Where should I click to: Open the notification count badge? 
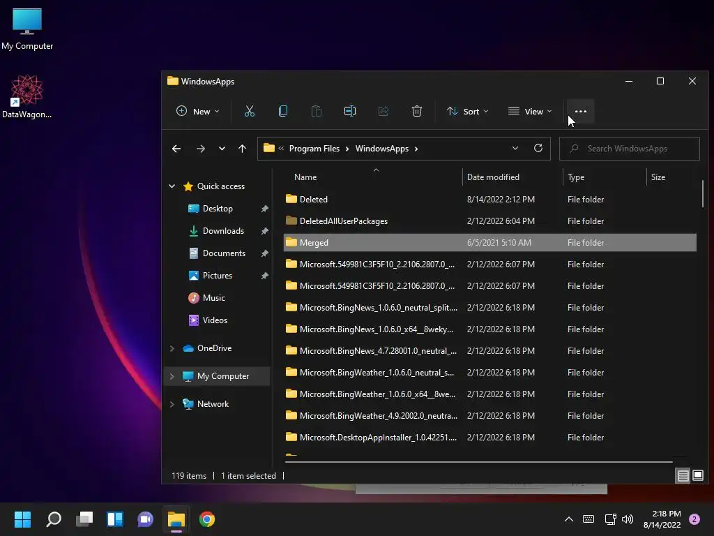coord(694,519)
